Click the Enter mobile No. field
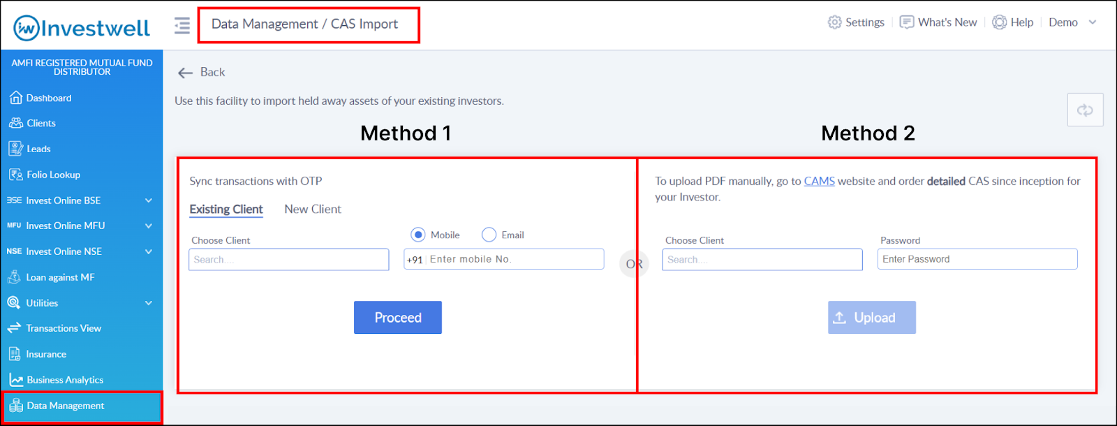This screenshot has width=1117, height=426. [504, 259]
